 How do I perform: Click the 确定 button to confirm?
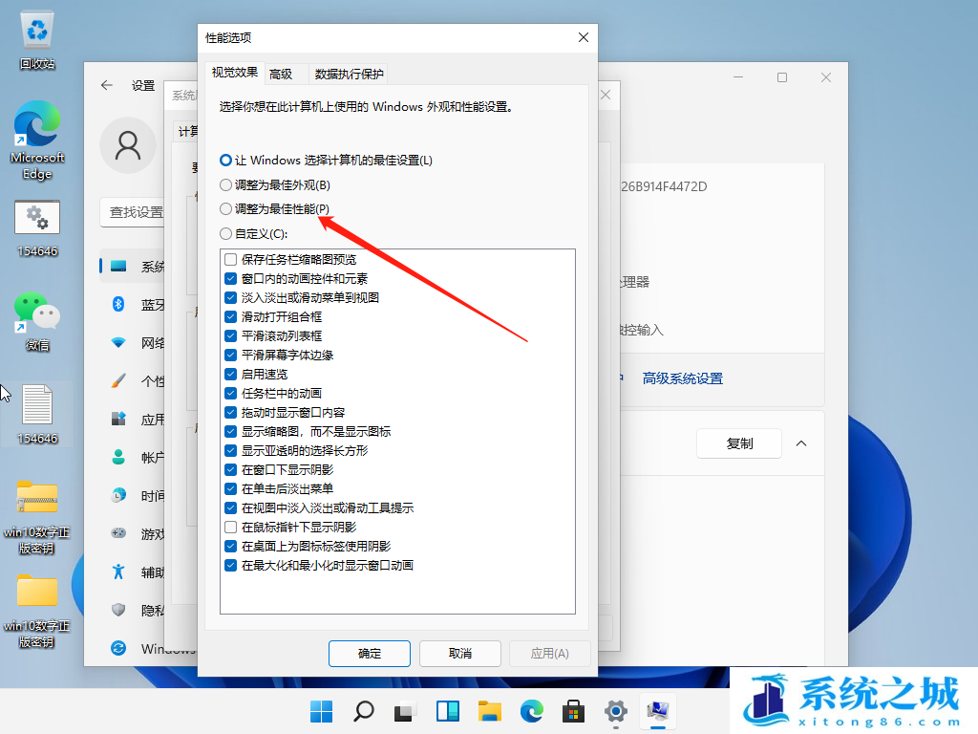pos(369,654)
